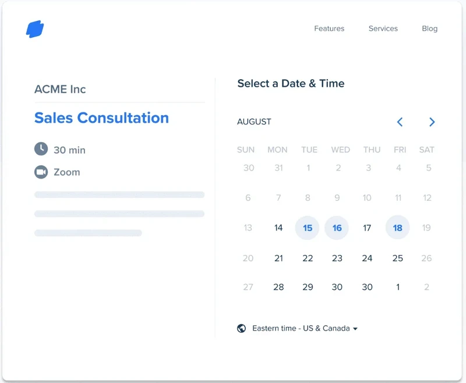
Task: Click the SUN weekday column header
Action: (x=245, y=150)
